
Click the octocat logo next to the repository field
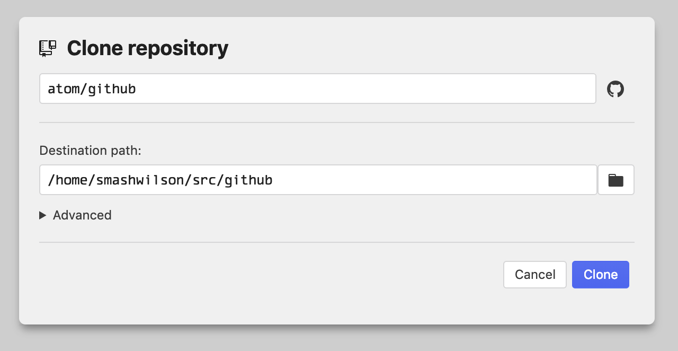click(615, 89)
